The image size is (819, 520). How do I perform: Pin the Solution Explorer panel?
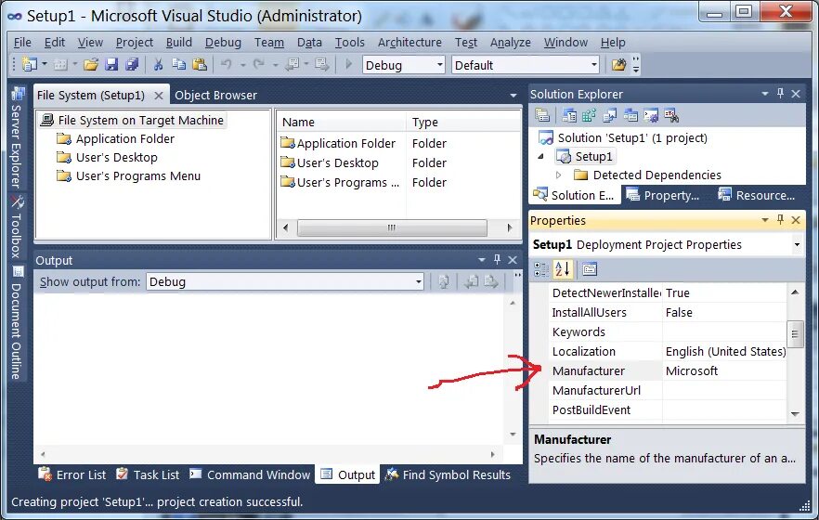(780, 94)
